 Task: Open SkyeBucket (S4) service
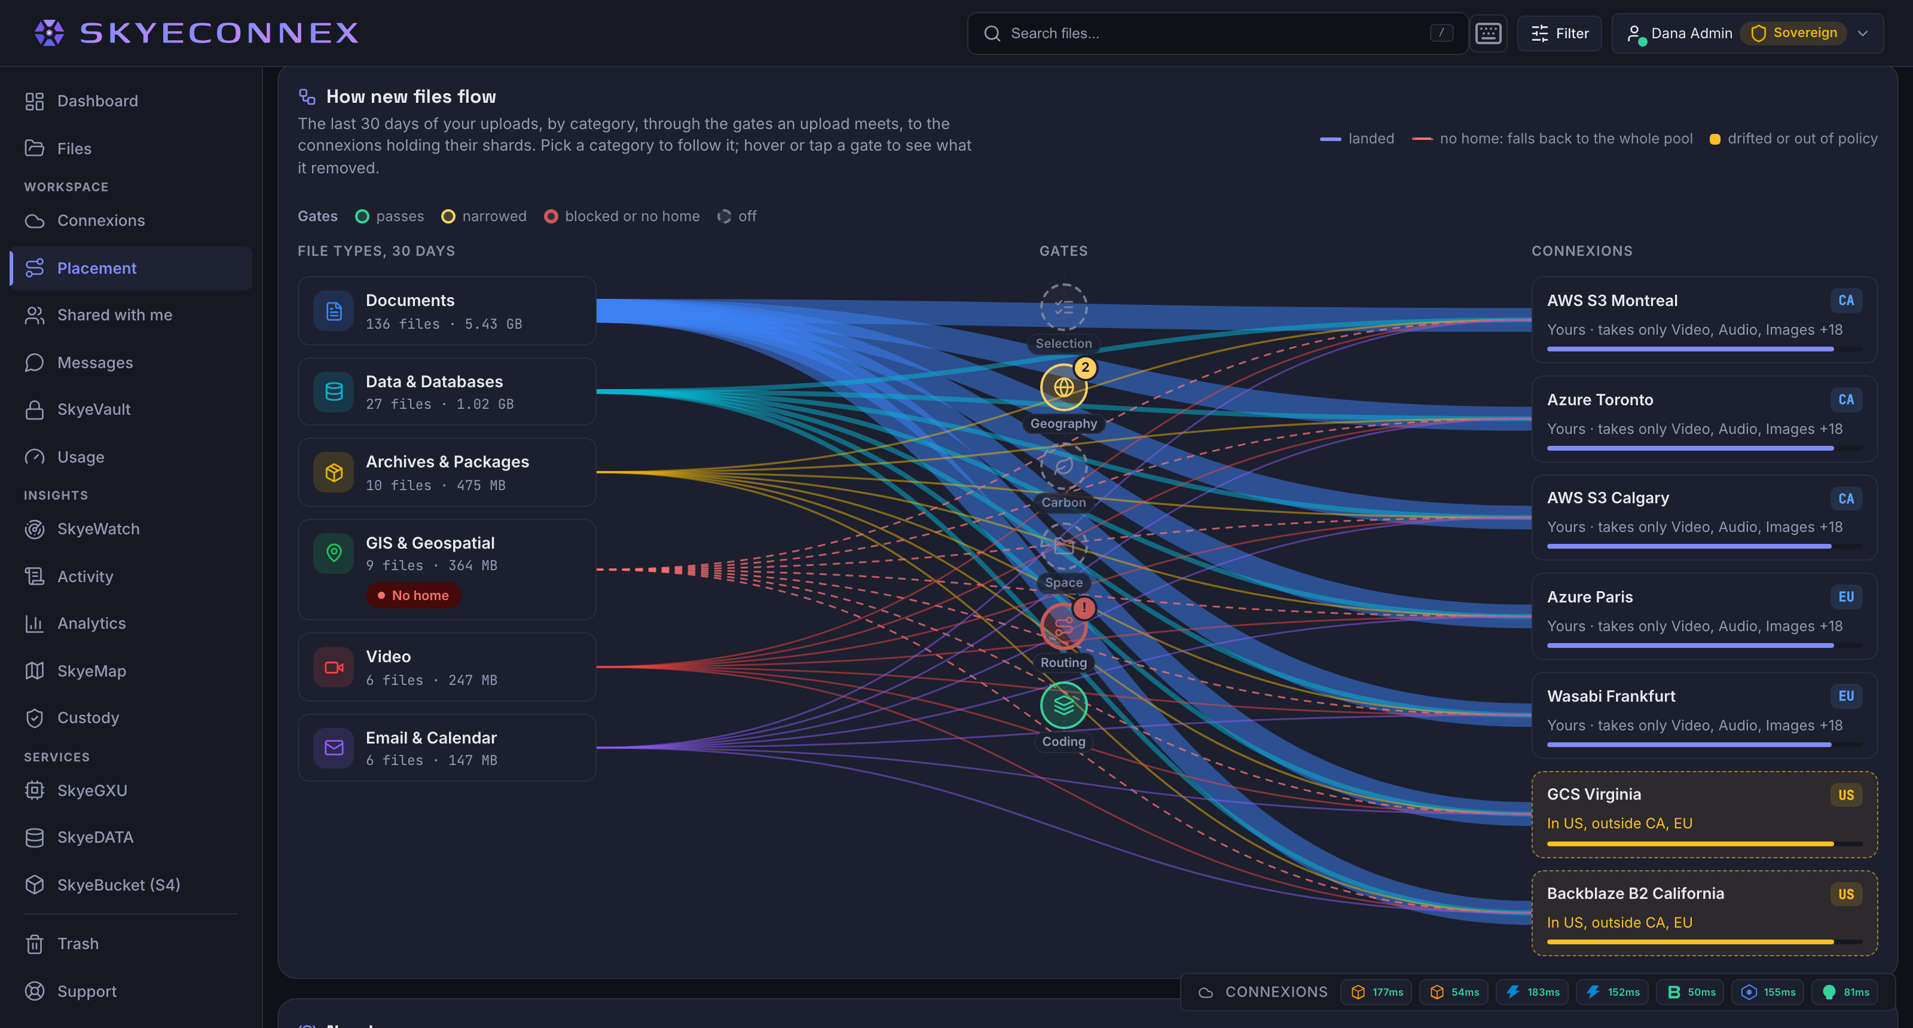click(131, 885)
